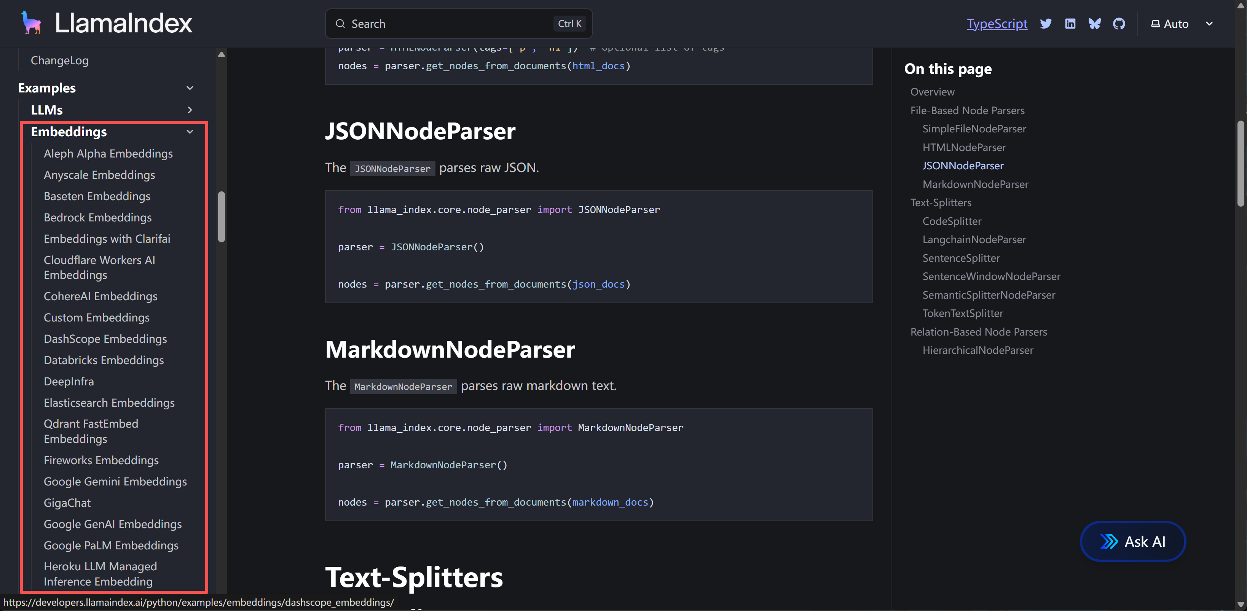
Task: Click the Embeddings sidebar heading
Action: 69,132
